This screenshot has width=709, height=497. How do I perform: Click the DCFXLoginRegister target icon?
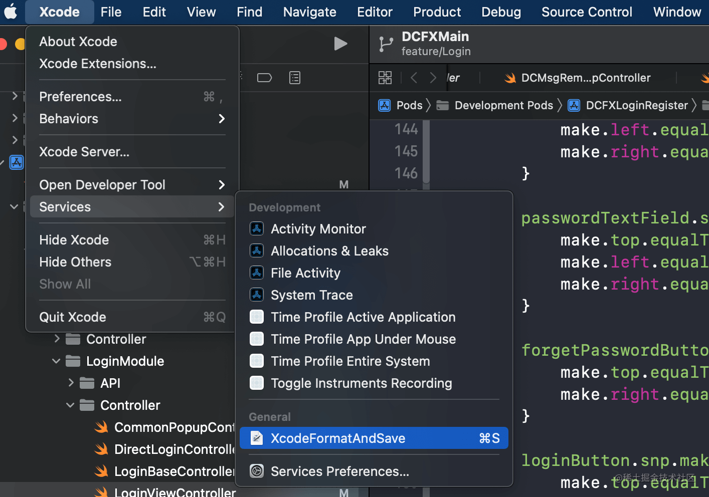click(574, 105)
